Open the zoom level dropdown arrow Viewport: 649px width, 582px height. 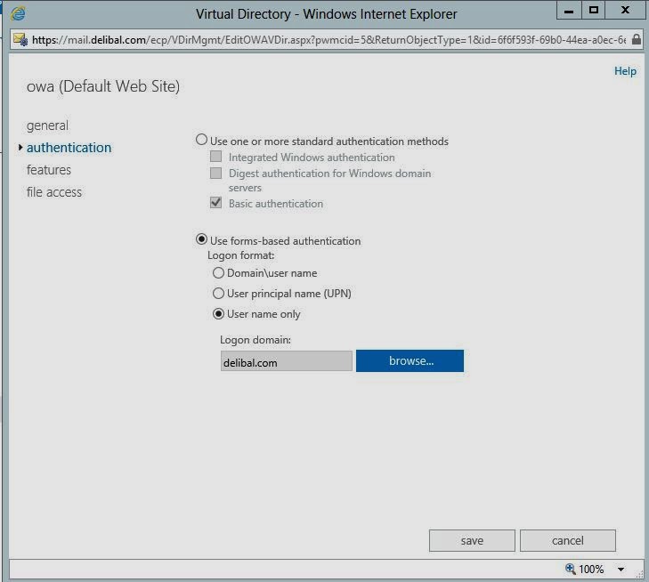(x=621, y=570)
